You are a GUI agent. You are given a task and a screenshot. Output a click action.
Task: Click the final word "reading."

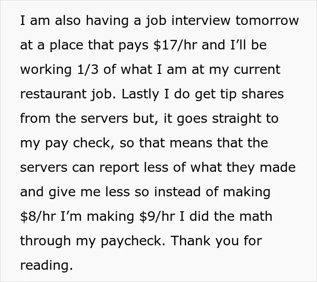click(47, 265)
